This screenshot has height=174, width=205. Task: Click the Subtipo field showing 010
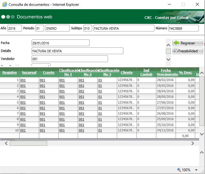coord(88,28)
